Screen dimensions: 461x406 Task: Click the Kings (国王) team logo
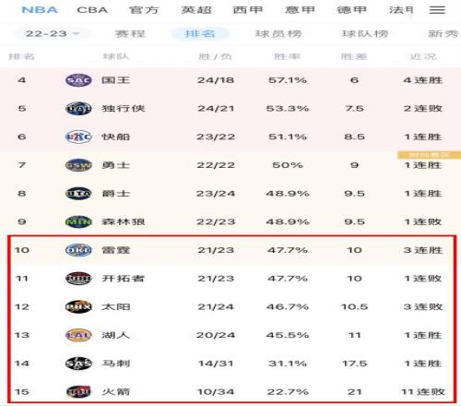78,80
